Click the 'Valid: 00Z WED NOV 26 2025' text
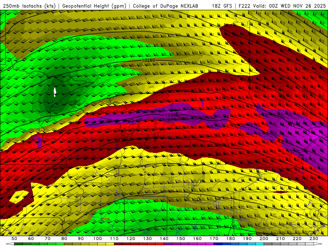Viewport: 328px width, 246px height. (289, 6)
